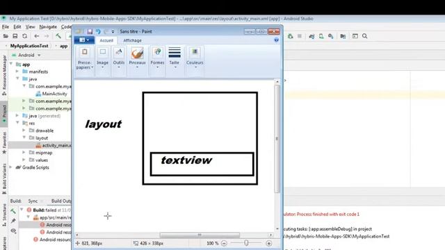The height and width of the screenshot is (250, 445).
Task: Switch to the Sync tab in Build panel
Action: [x=33, y=201]
